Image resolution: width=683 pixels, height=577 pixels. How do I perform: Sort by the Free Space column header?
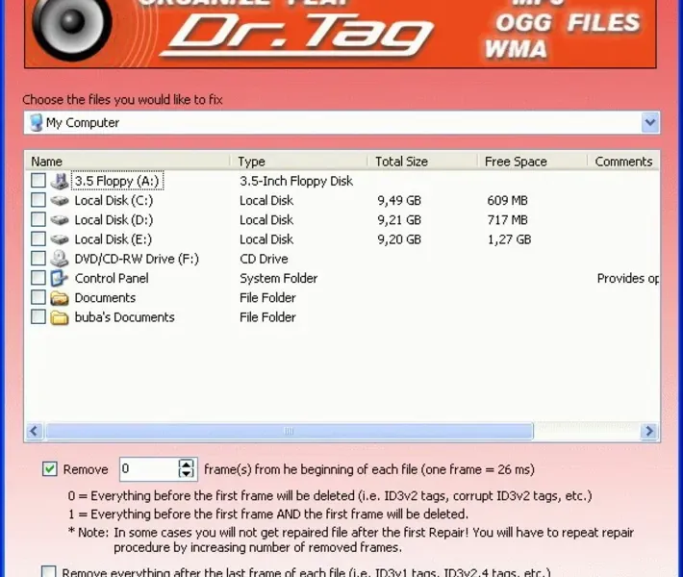[x=532, y=162]
